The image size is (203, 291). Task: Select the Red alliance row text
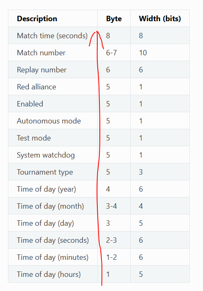pos(37,87)
